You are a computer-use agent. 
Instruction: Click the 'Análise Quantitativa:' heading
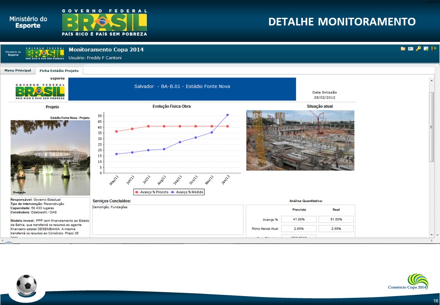[306, 201]
